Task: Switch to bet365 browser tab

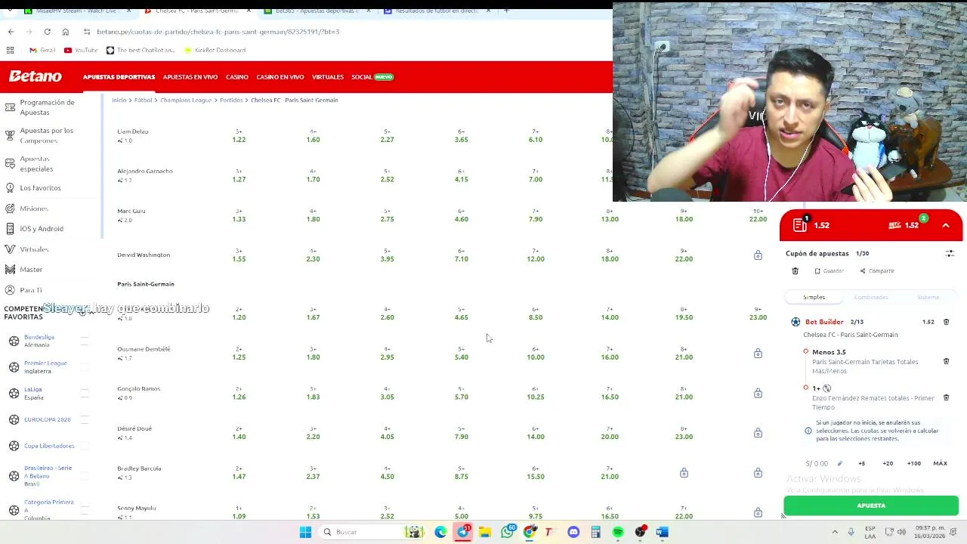Action: click(x=316, y=11)
